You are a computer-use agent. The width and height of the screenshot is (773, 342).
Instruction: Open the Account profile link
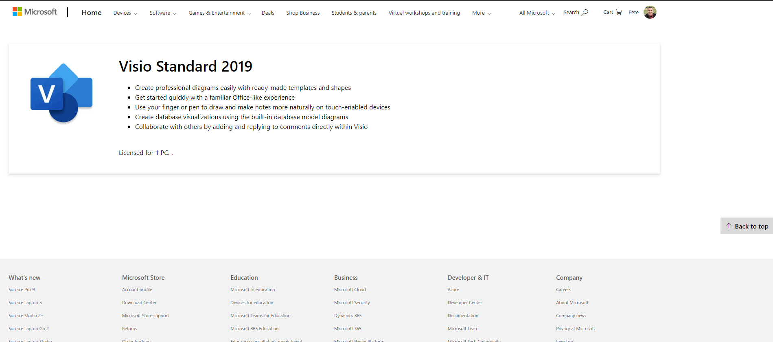click(x=137, y=290)
